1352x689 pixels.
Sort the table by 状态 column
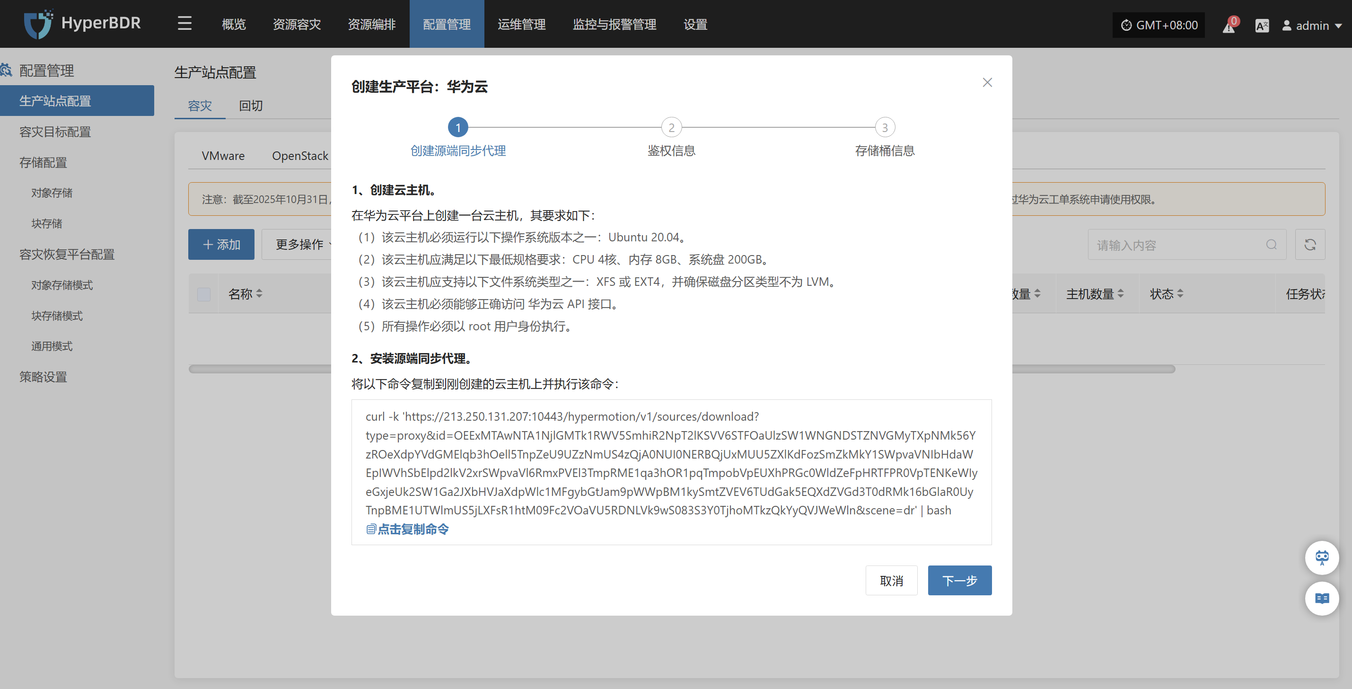point(1180,294)
